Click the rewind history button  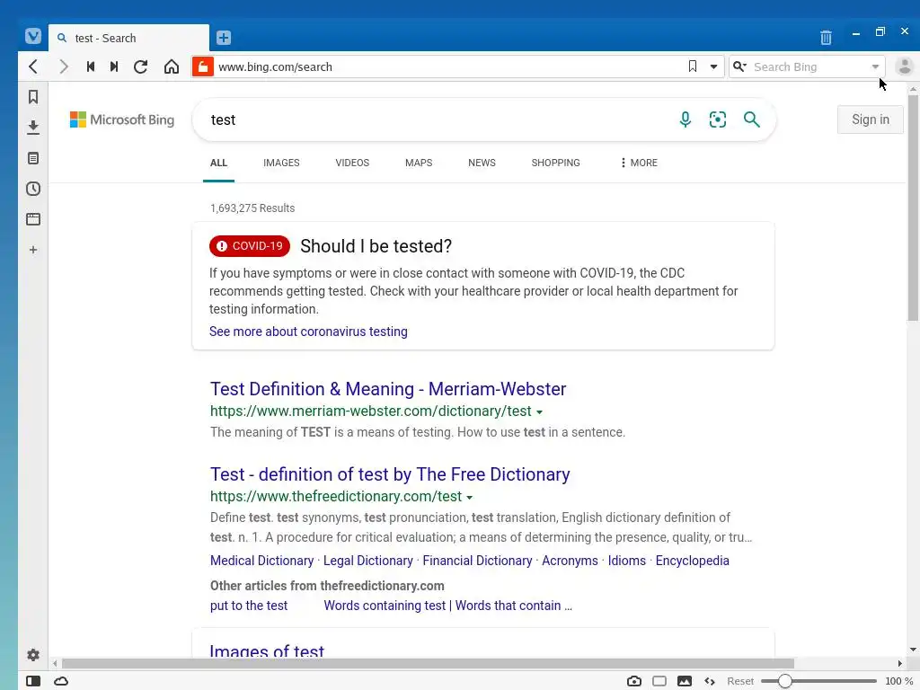coord(91,66)
